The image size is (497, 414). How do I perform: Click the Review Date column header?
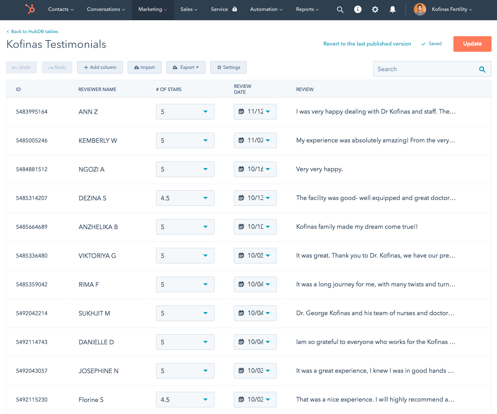[242, 89]
